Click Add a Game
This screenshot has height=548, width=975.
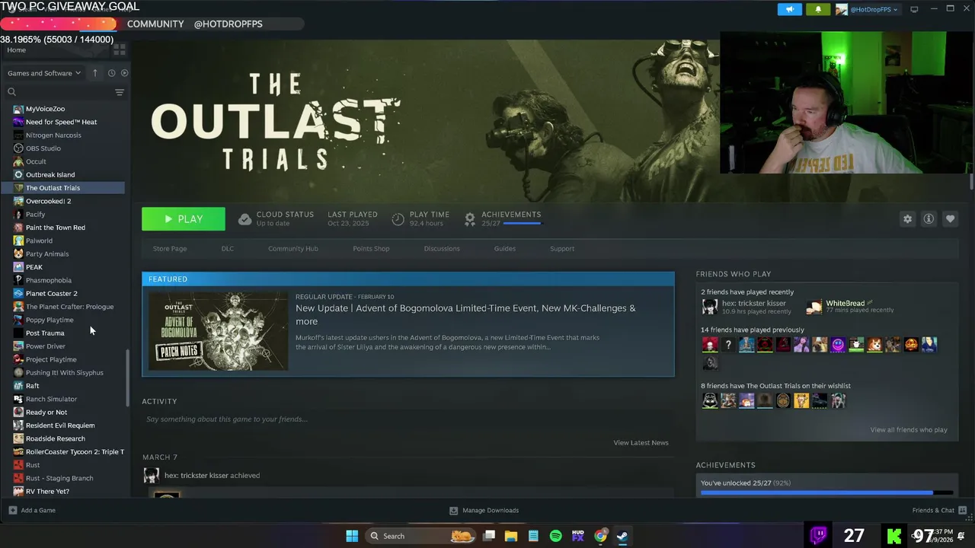[x=32, y=511]
